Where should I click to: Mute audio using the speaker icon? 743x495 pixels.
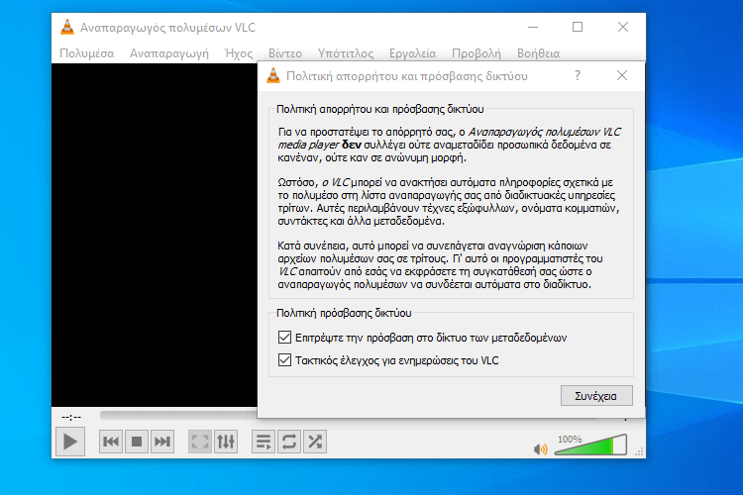(540, 449)
